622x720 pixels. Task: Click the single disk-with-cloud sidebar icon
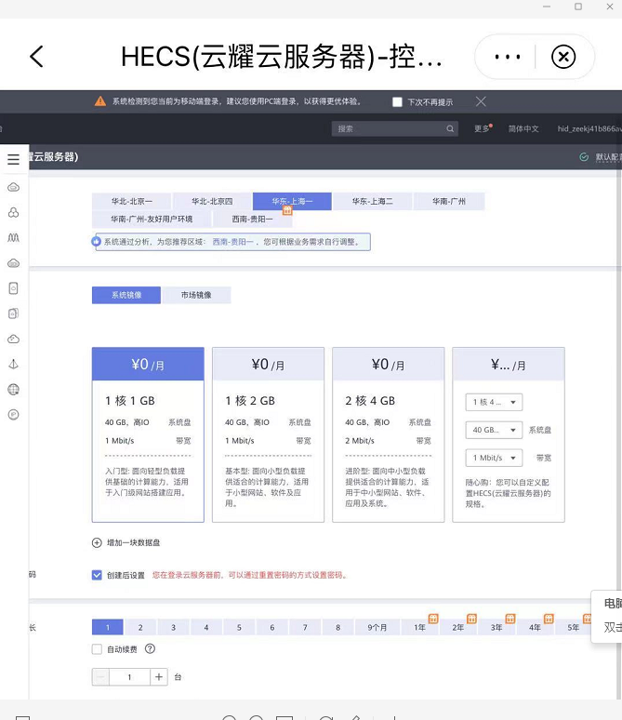point(13,288)
